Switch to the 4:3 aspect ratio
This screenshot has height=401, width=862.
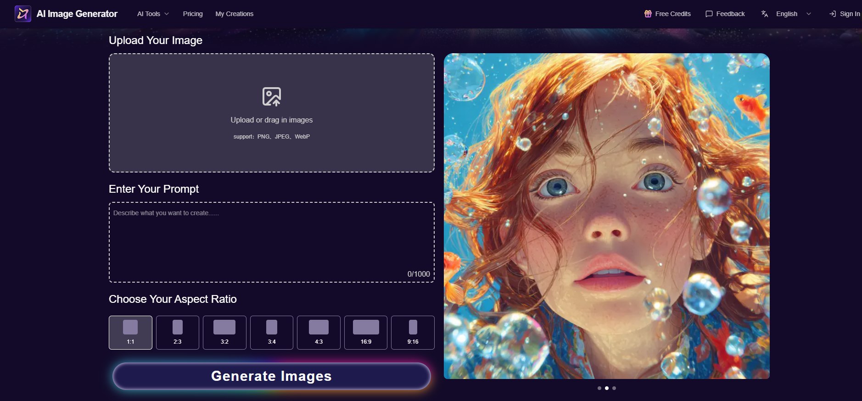click(x=319, y=333)
